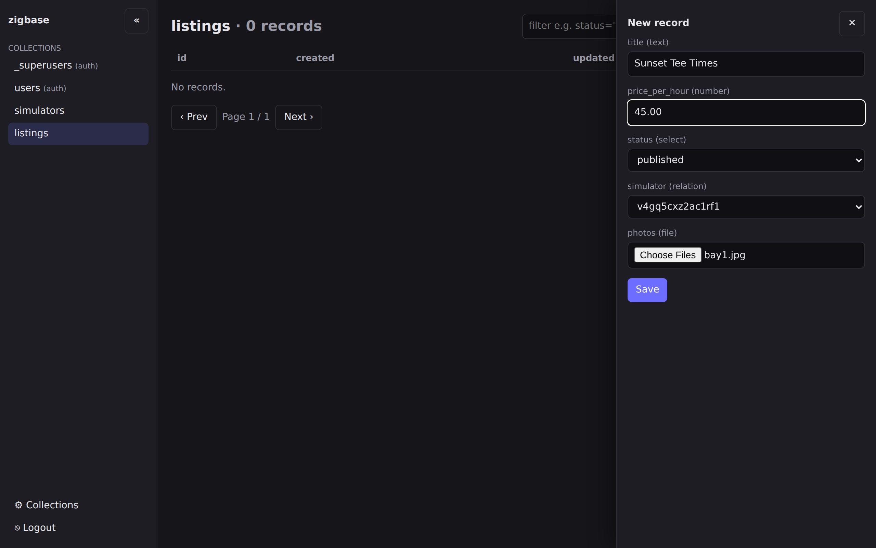The width and height of the screenshot is (876, 548).
Task: Click the bay1.jpg selected file name
Action: point(724,255)
